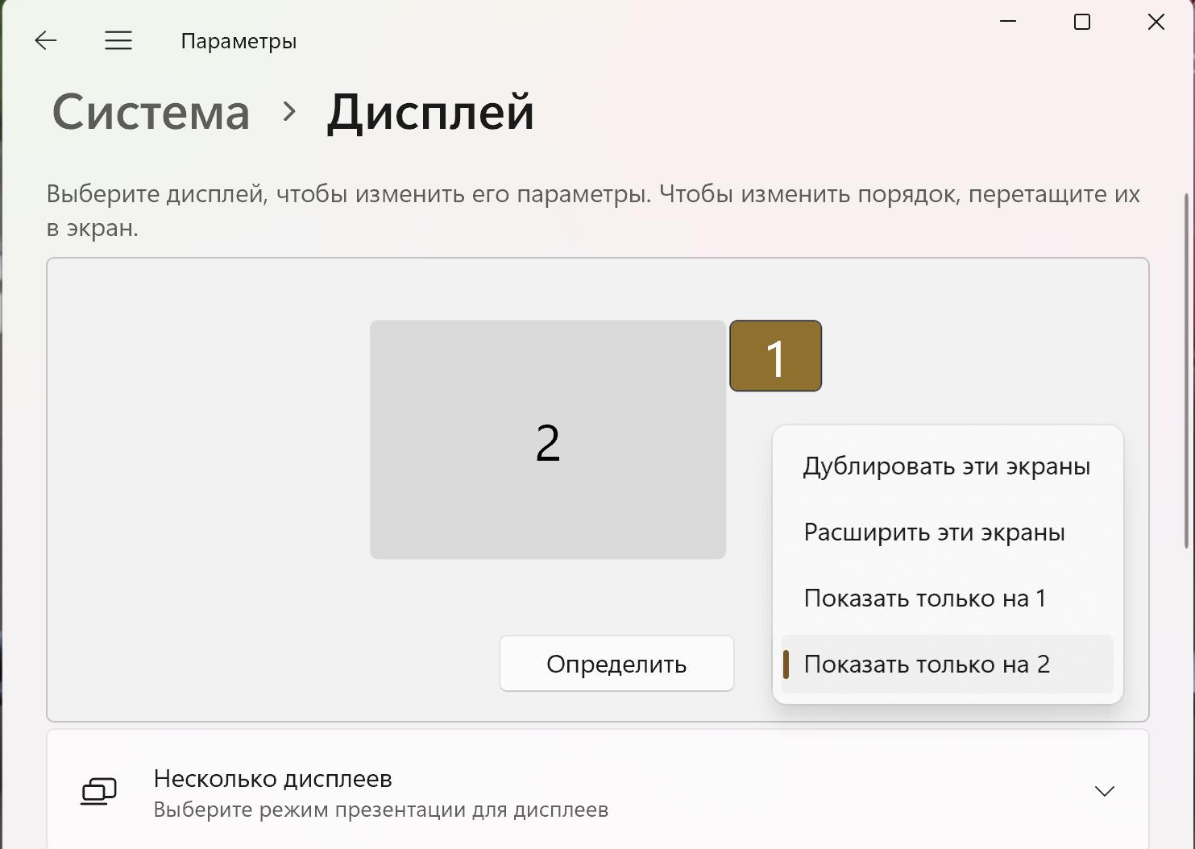Choose Дублировать эти экраны option
Screen dimensions: 1195x849
pos(947,466)
